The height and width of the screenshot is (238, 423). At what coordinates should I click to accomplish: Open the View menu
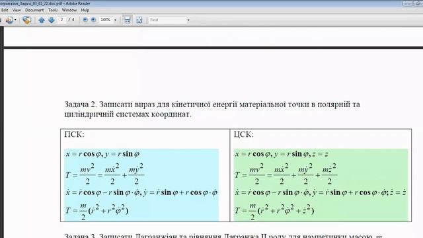pyautogui.click(x=17, y=10)
